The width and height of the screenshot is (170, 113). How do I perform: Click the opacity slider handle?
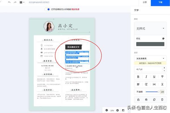(x=158, y=92)
